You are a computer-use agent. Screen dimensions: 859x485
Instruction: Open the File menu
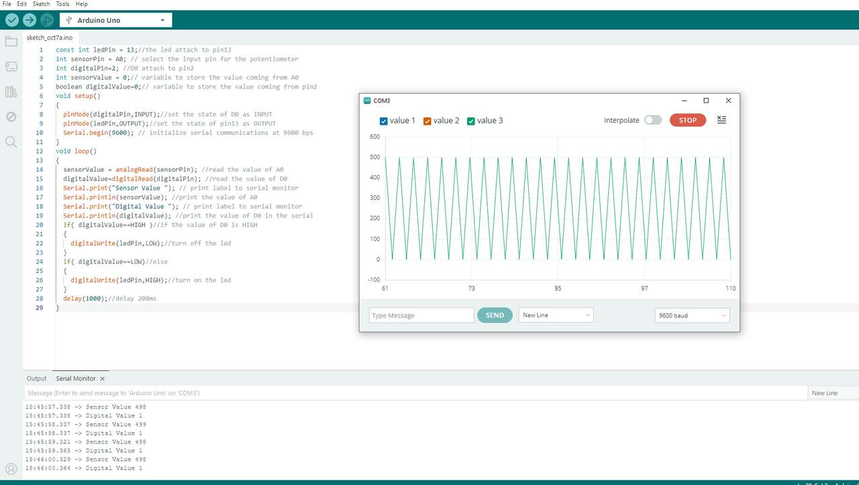tap(7, 4)
